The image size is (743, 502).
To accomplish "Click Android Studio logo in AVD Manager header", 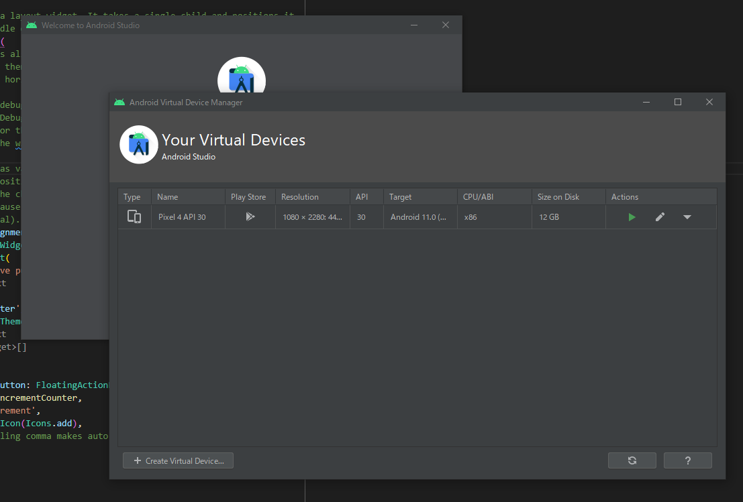I will [139, 145].
